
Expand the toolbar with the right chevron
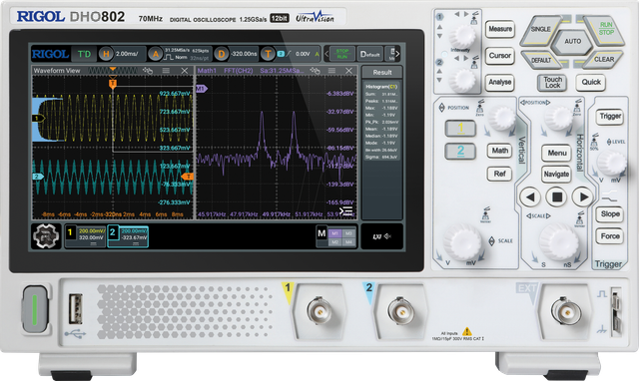397,54
